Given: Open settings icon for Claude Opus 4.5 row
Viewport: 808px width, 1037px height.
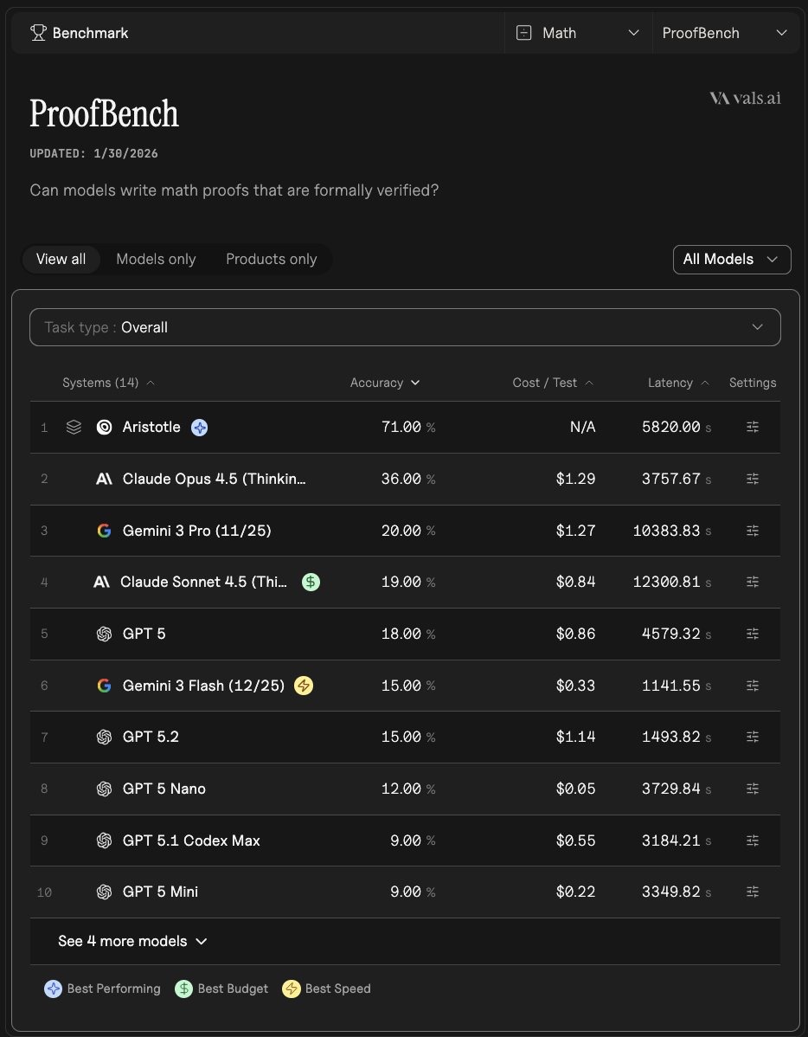Looking at the screenshot, I should coord(753,479).
